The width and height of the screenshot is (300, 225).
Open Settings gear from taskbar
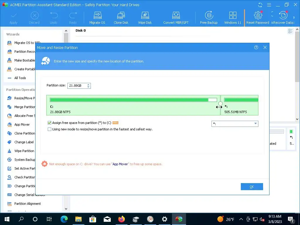[165, 219]
